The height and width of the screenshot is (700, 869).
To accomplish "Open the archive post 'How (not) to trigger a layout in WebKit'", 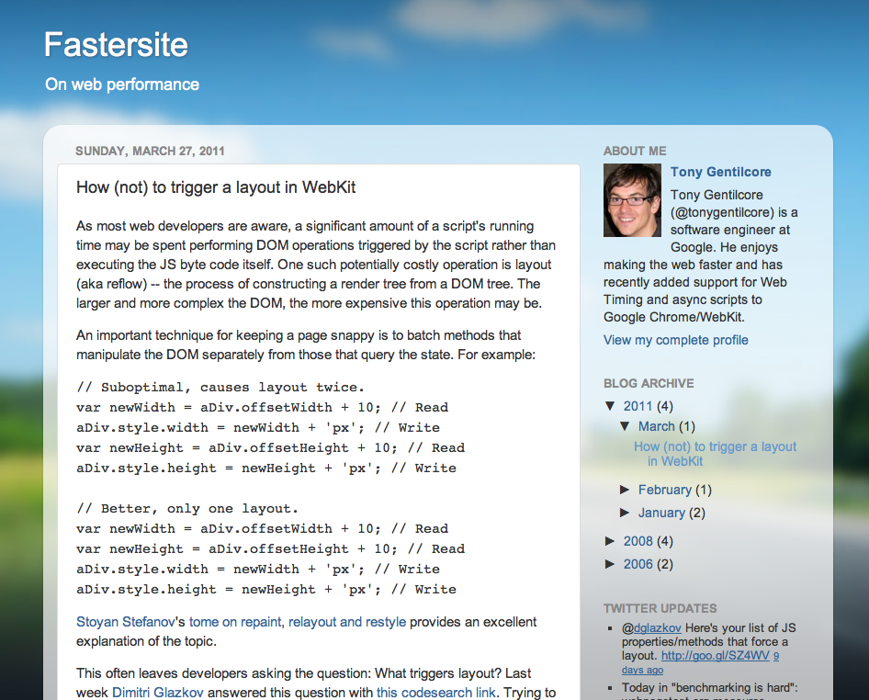I will click(715, 454).
